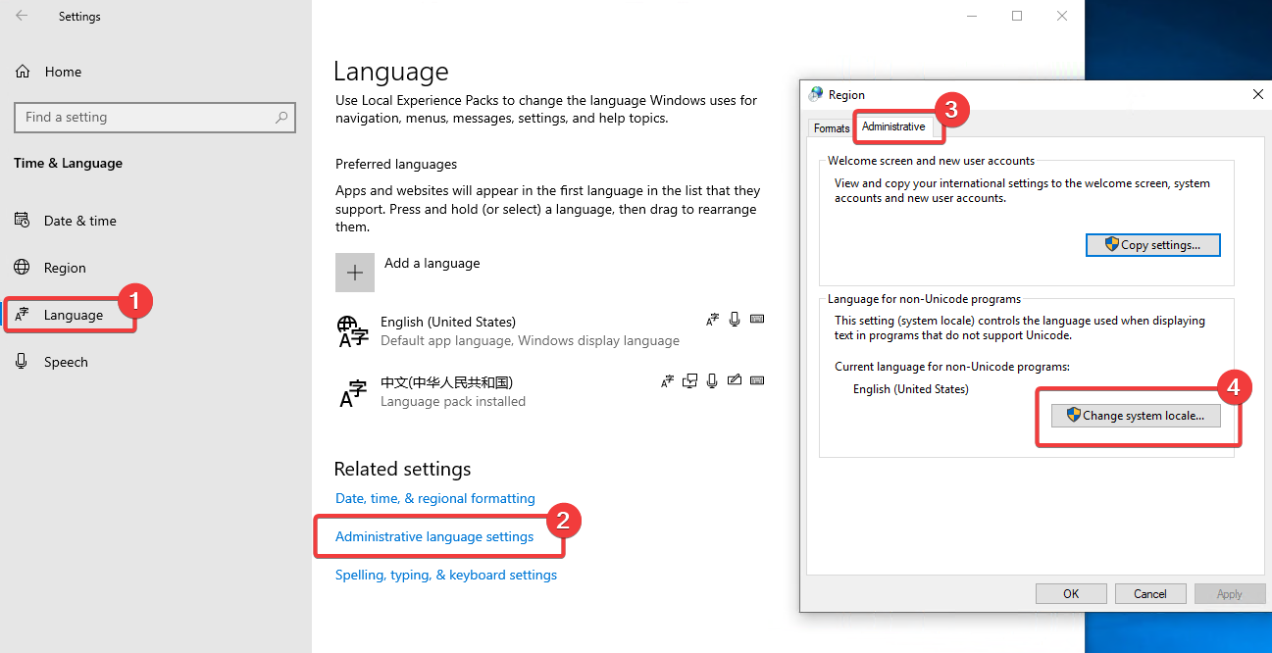Open Region settings in the sidebar

click(51, 268)
